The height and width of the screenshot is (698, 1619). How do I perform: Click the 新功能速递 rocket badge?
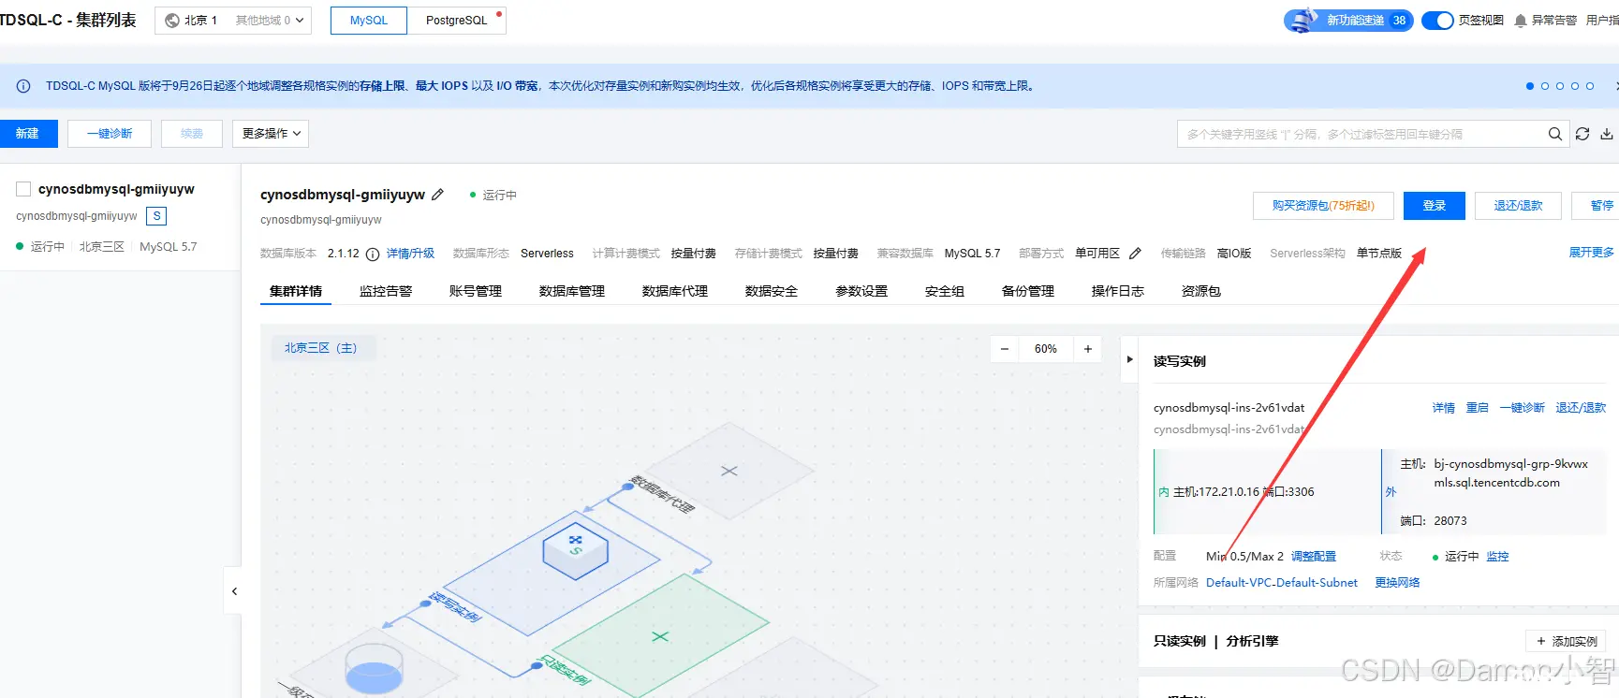(x=1348, y=21)
